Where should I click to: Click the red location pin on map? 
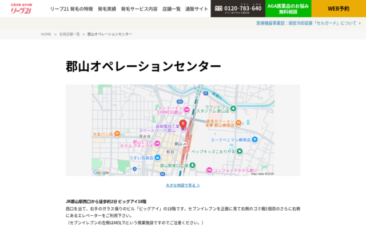[x=183, y=124]
